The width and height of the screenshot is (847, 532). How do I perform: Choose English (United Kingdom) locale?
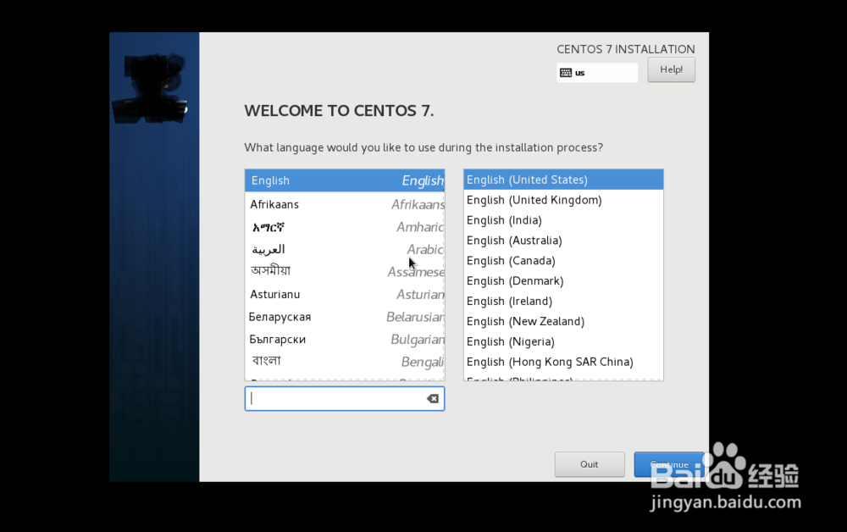coord(563,200)
